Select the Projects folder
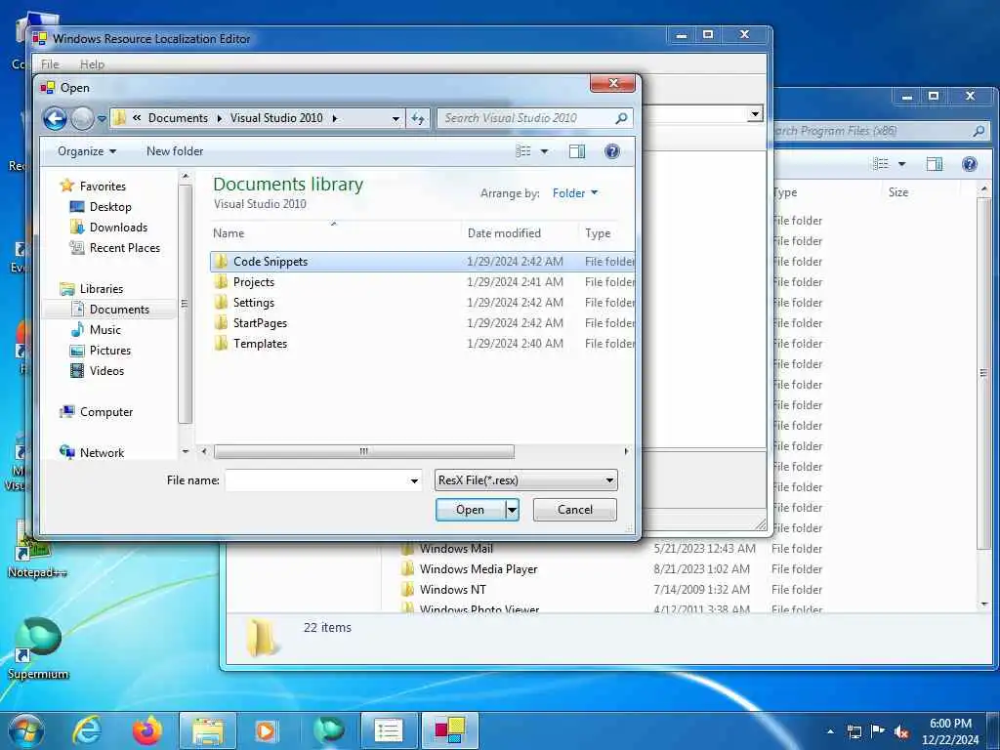Viewport: 1000px width, 750px height. click(422, 282)
